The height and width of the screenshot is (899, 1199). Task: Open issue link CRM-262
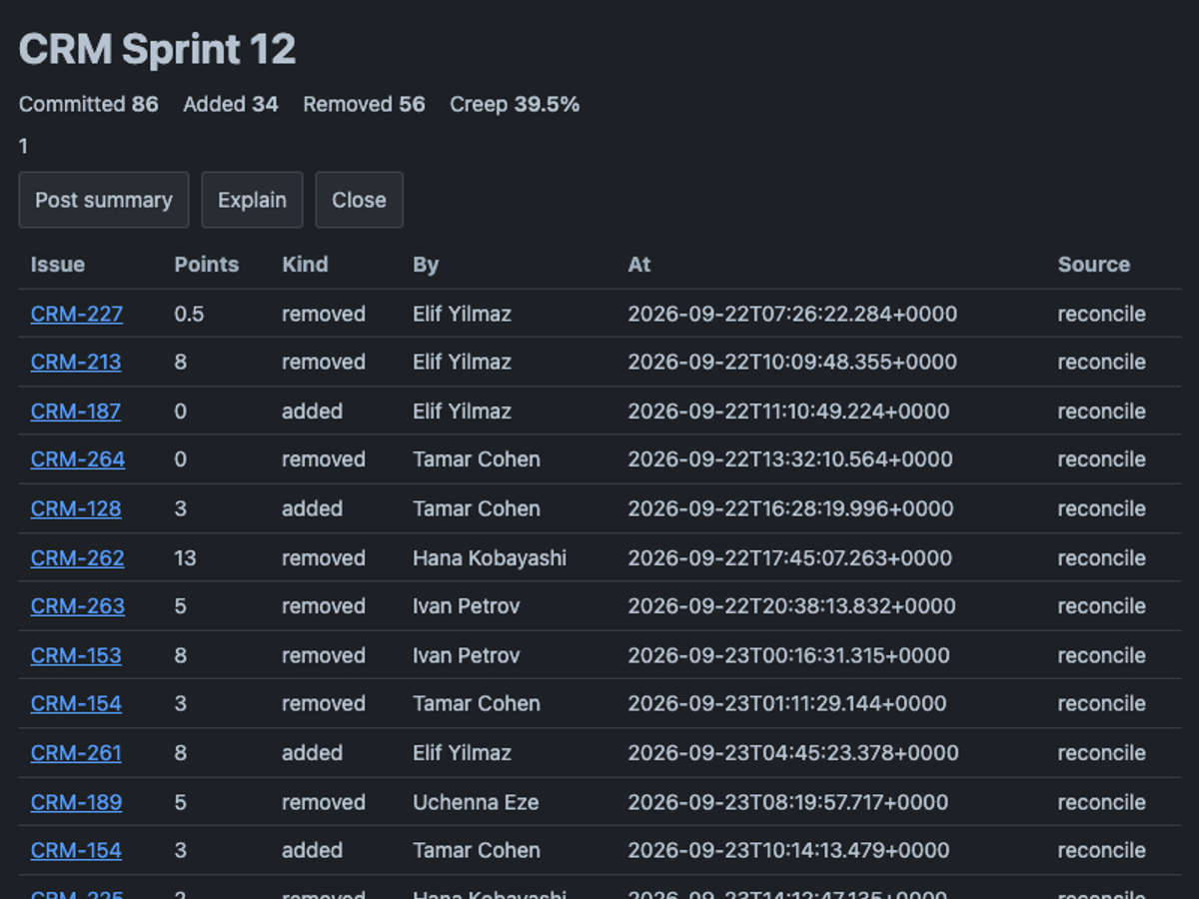pyautogui.click(x=78, y=557)
